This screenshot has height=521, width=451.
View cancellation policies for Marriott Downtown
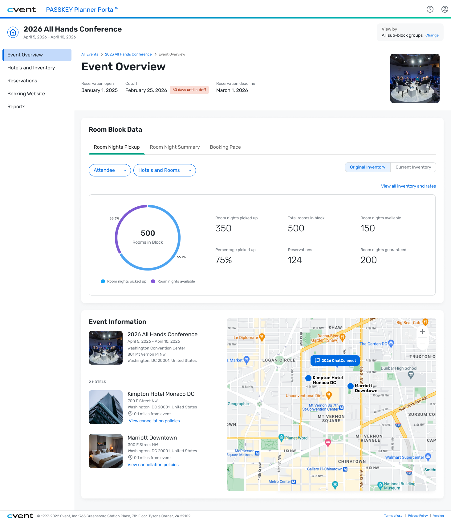tap(153, 465)
